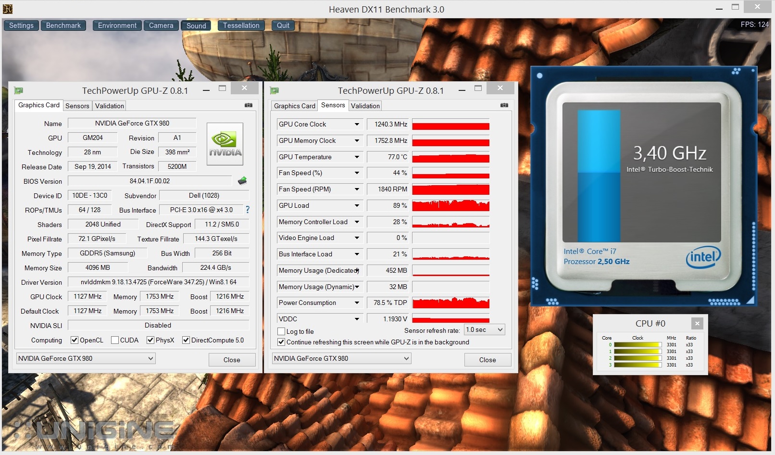775x455 pixels.
Task: Click the Driver Version text field
Action: click(159, 282)
